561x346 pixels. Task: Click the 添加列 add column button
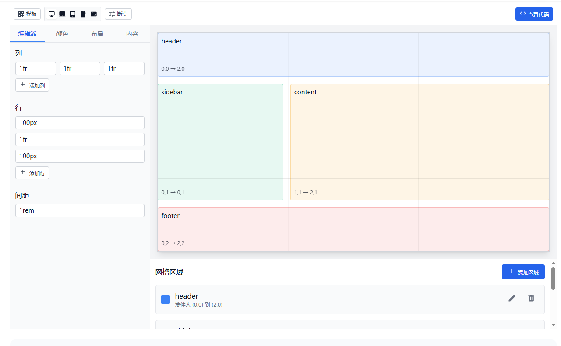tap(32, 85)
